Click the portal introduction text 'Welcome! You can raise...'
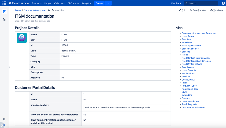Viewport: 226px width, 128px height. [119, 107]
